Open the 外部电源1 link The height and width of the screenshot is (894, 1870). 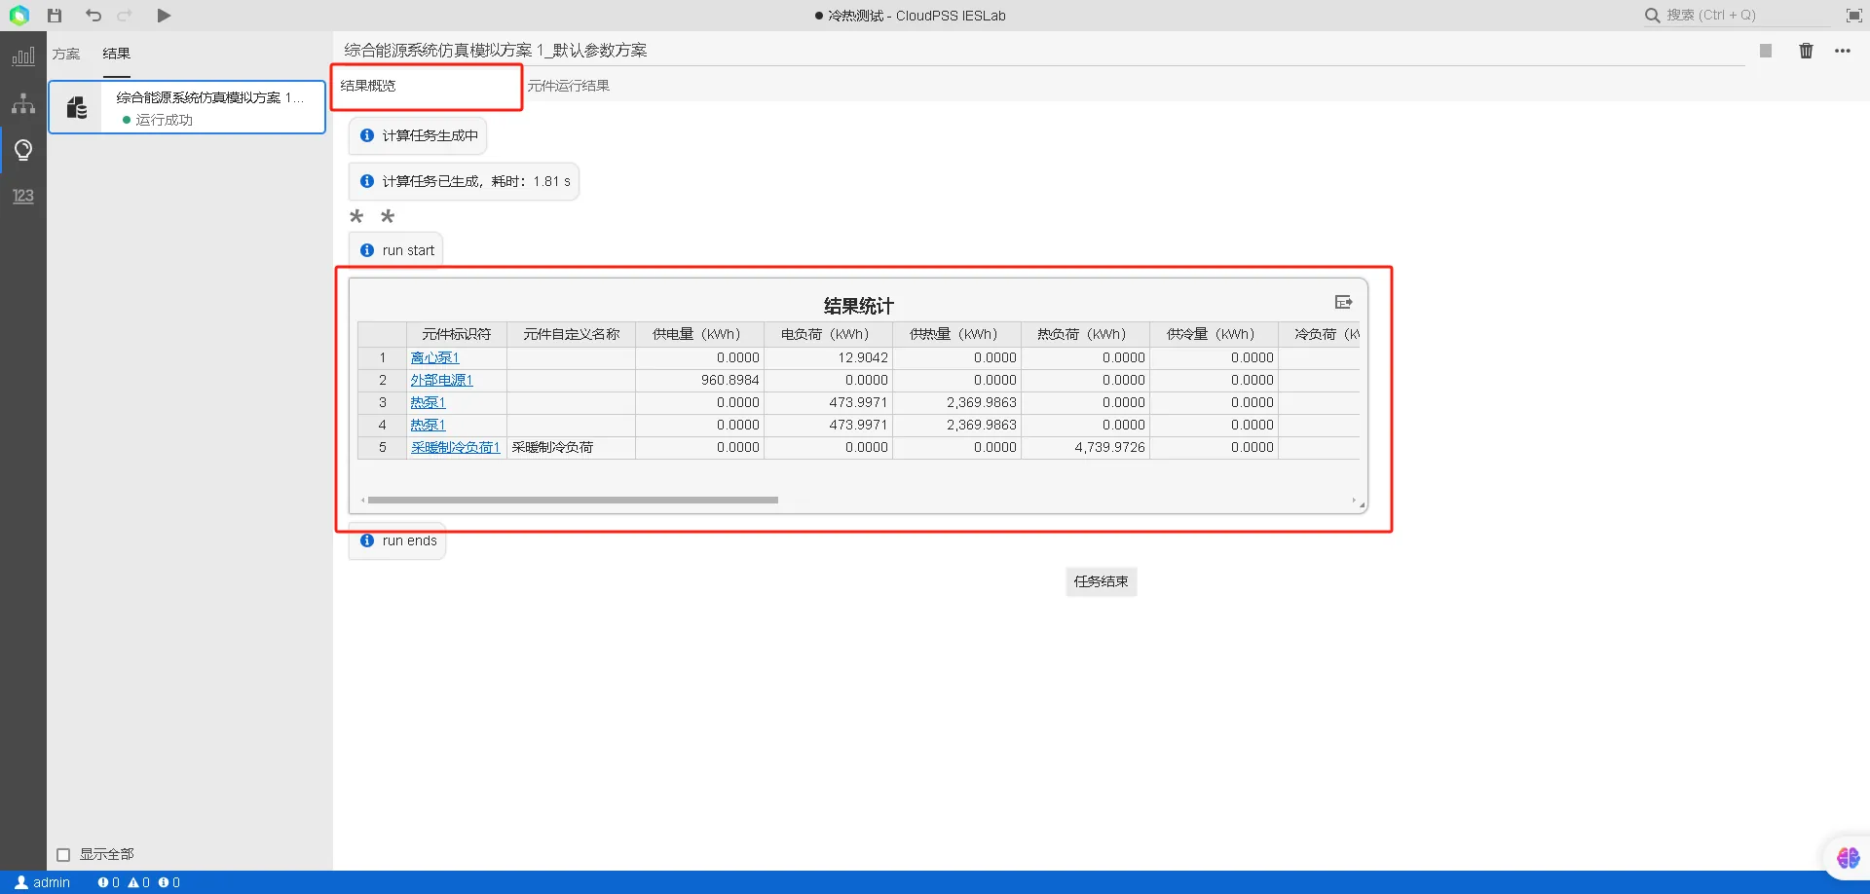(x=441, y=380)
